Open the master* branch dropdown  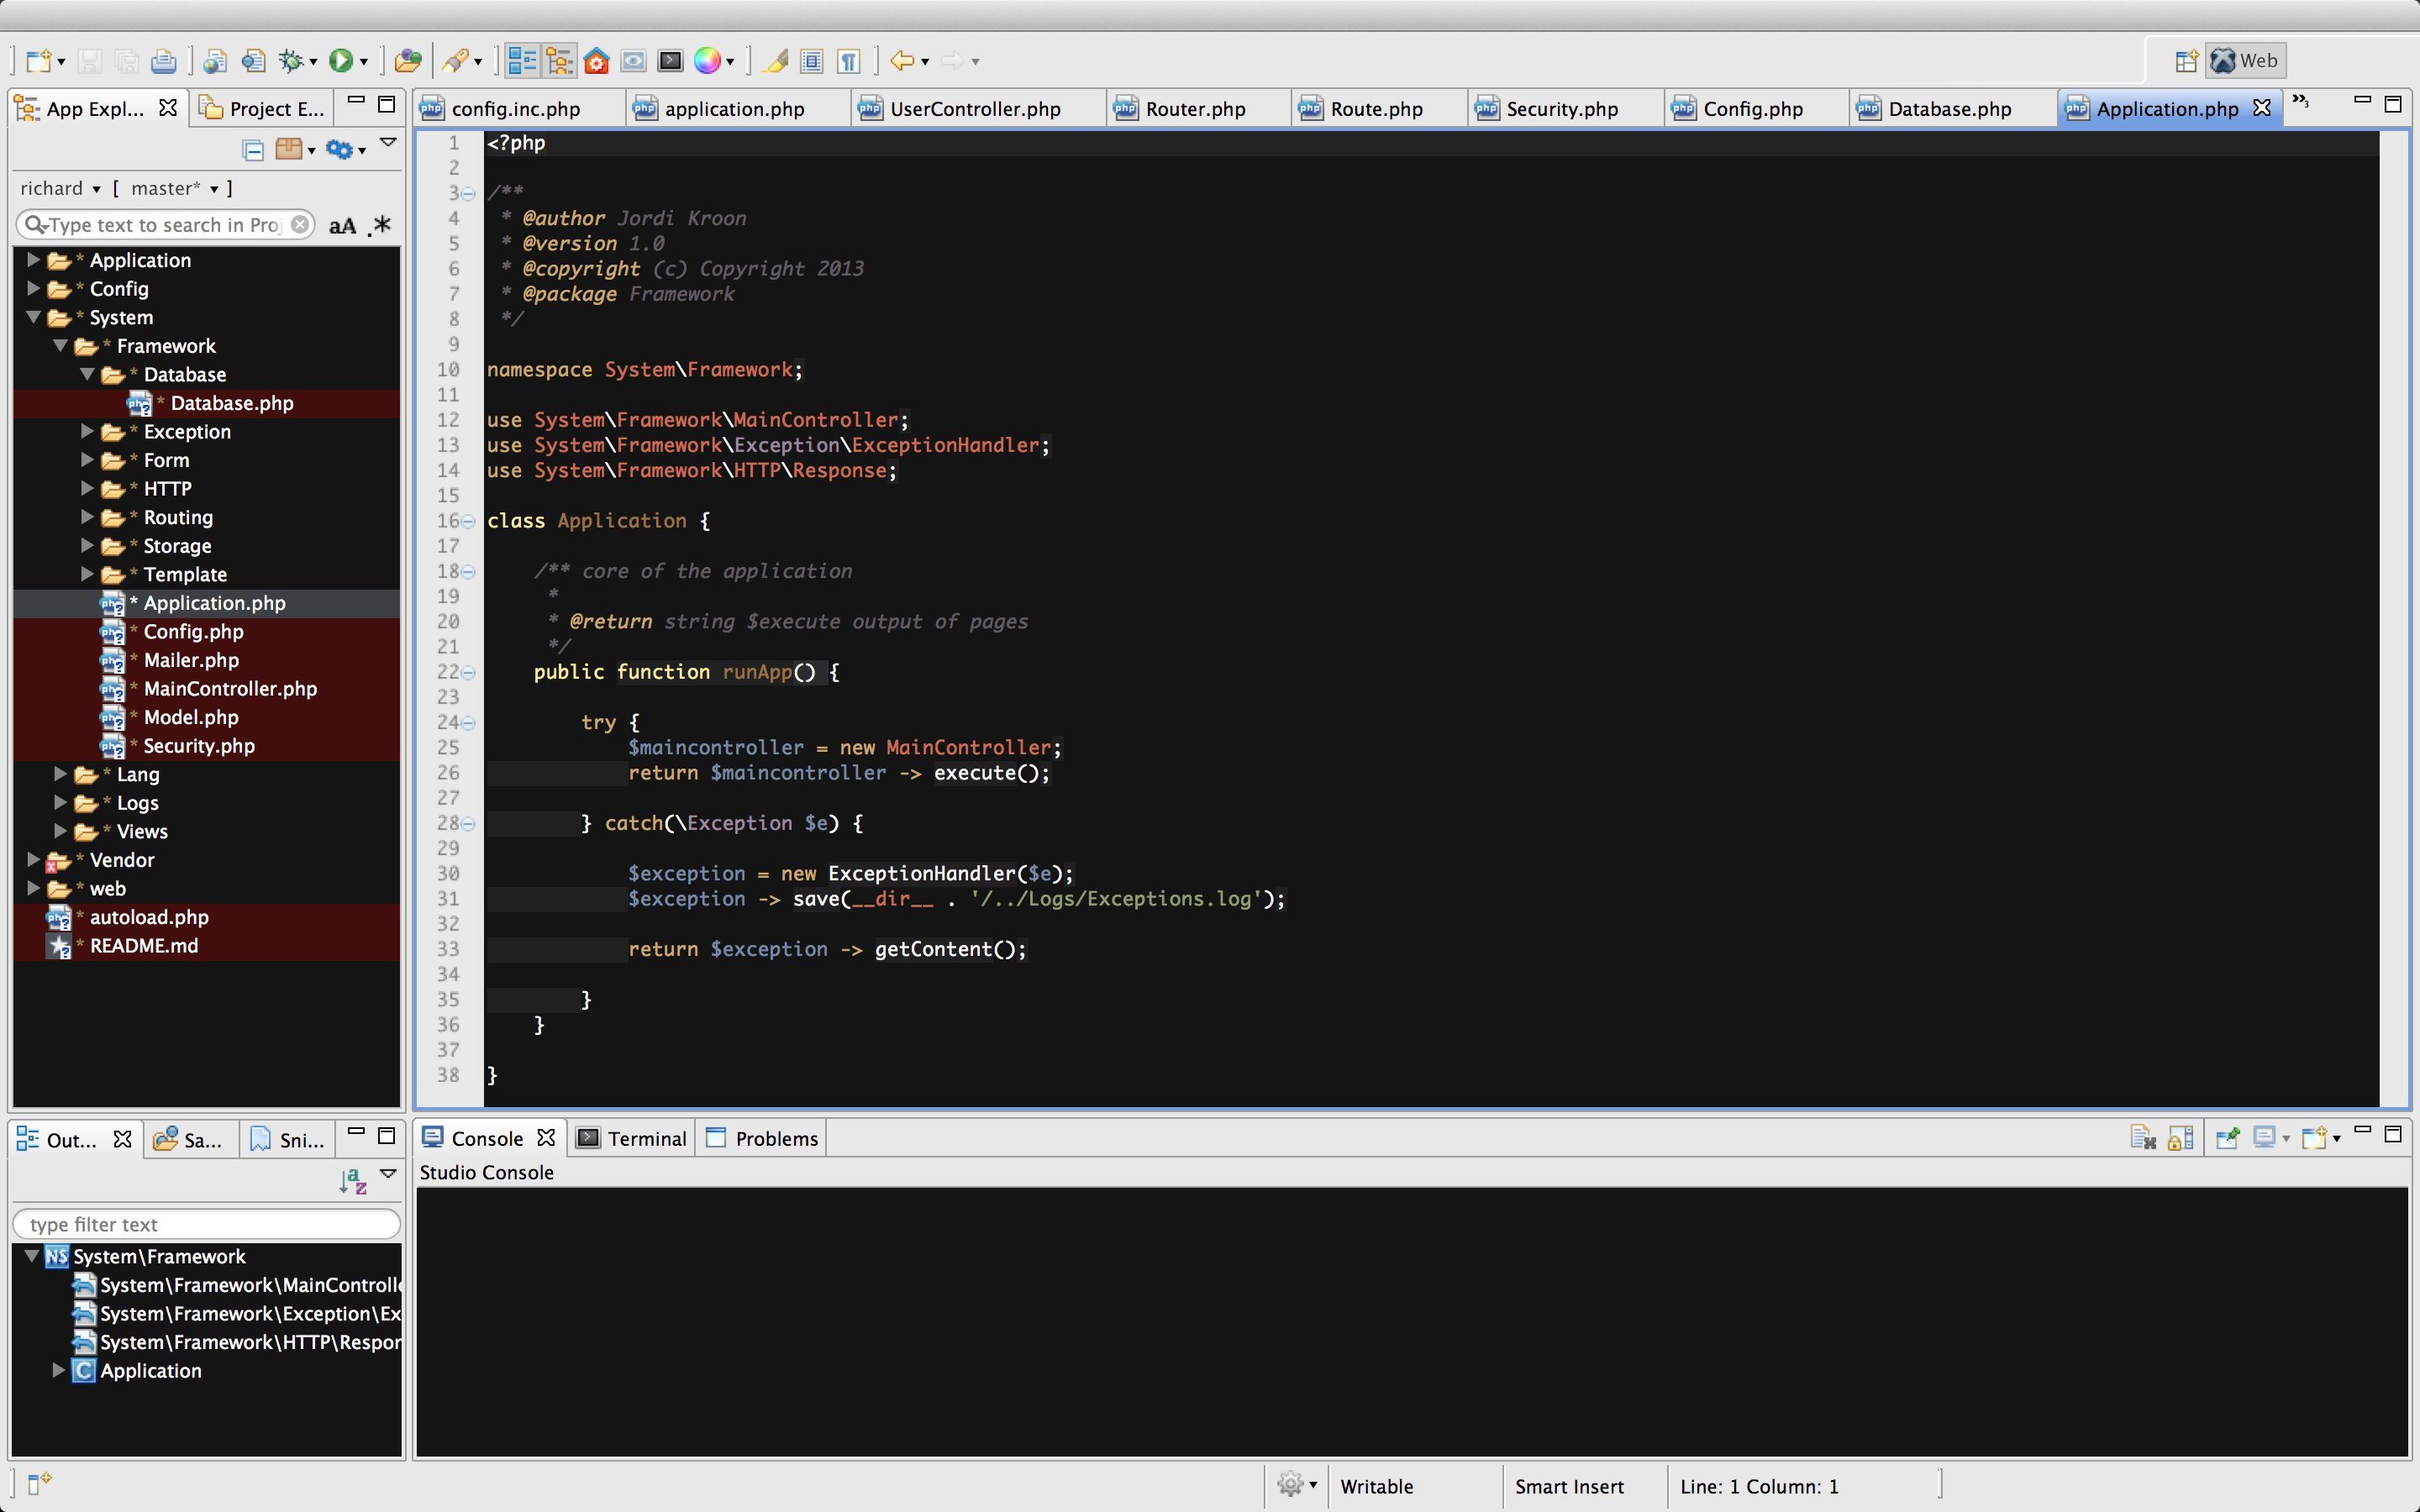174,189
